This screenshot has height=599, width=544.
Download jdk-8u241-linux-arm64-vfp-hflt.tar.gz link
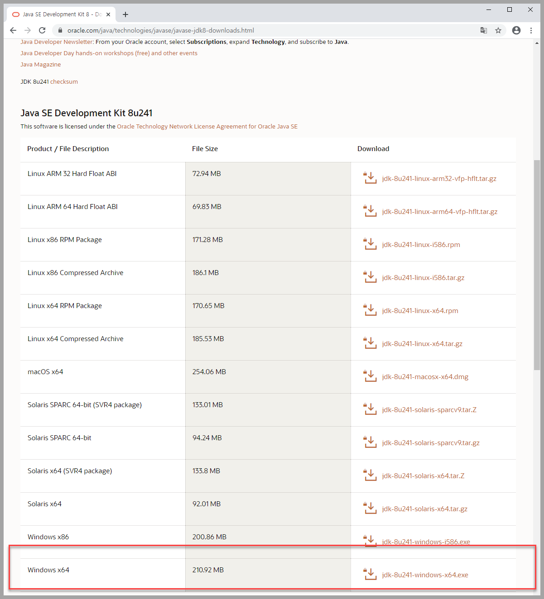point(439,211)
